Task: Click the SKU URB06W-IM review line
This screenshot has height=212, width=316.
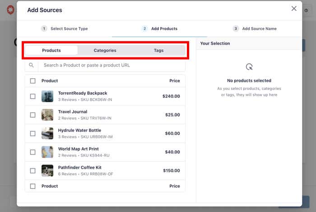Action: (x=85, y=137)
